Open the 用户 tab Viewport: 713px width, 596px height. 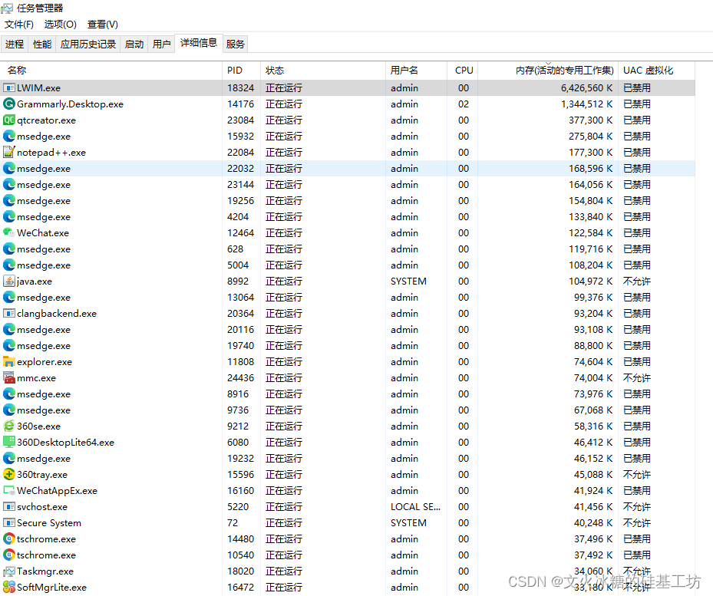161,44
